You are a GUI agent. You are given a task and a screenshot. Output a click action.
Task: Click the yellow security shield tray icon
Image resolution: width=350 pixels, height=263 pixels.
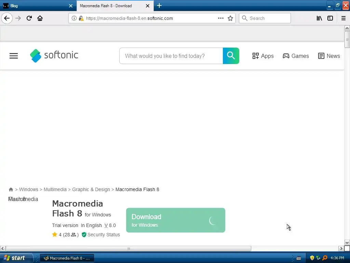(312, 258)
